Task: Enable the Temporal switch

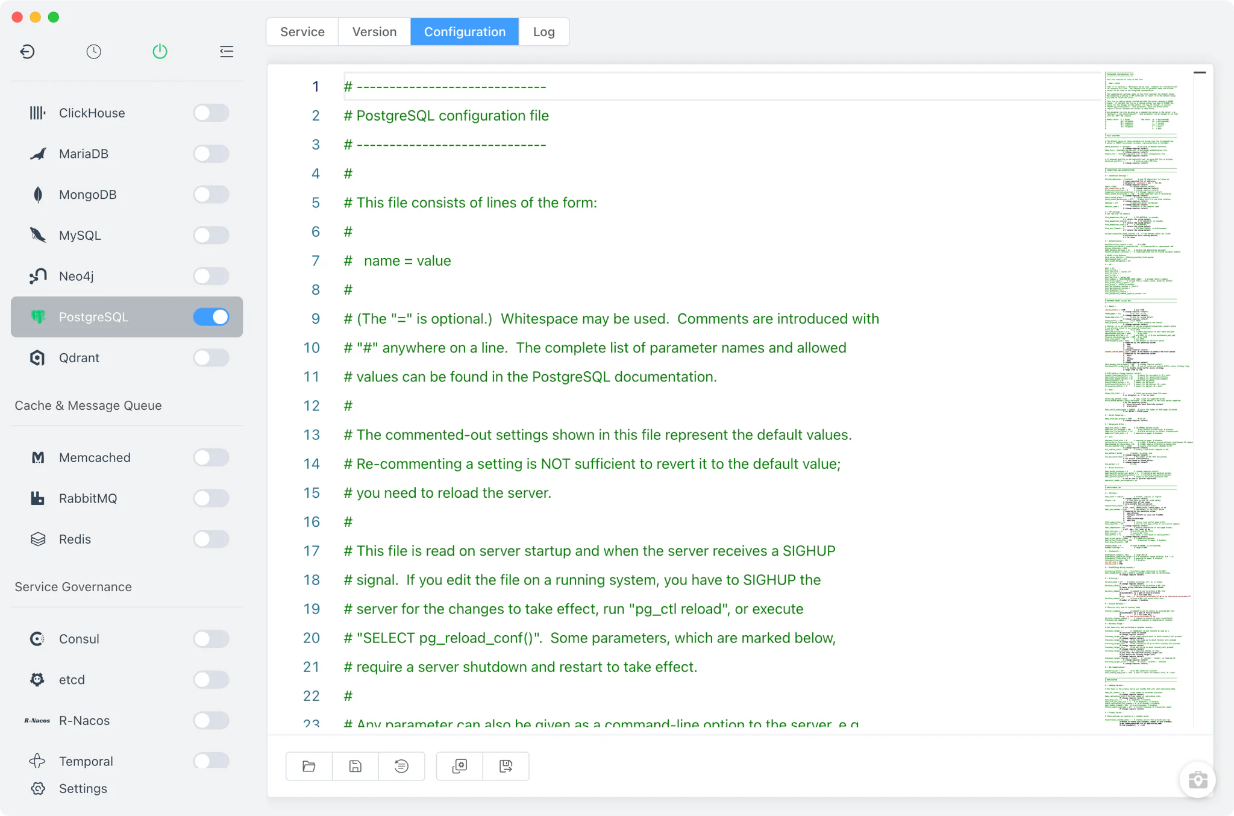Action: click(211, 761)
